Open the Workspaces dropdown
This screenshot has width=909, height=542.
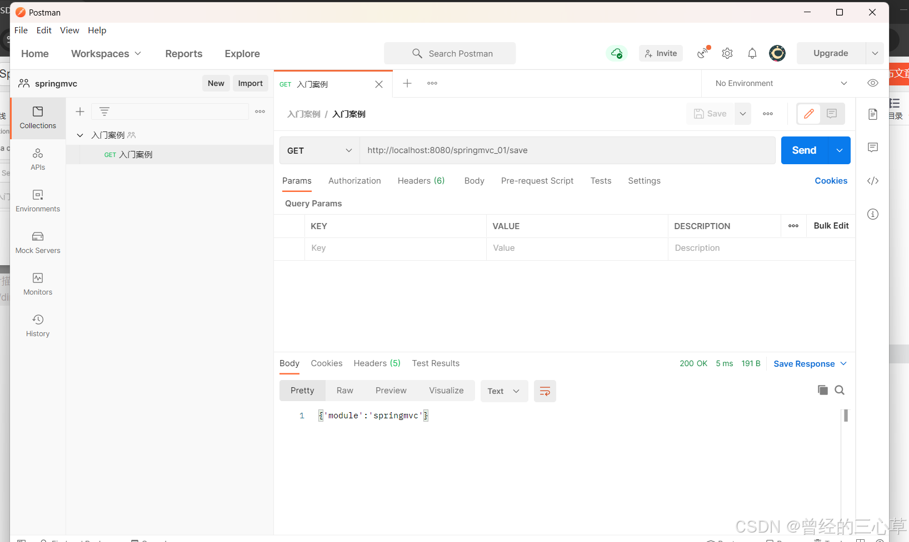coord(106,54)
